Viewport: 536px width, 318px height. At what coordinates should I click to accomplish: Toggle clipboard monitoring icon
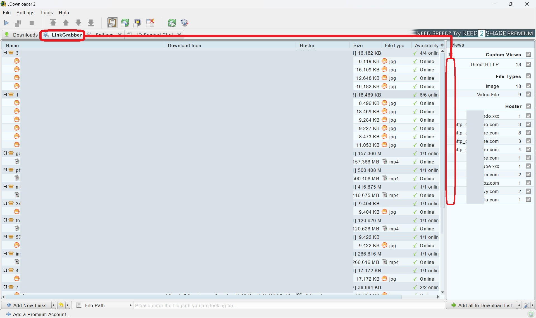pyautogui.click(x=113, y=23)
